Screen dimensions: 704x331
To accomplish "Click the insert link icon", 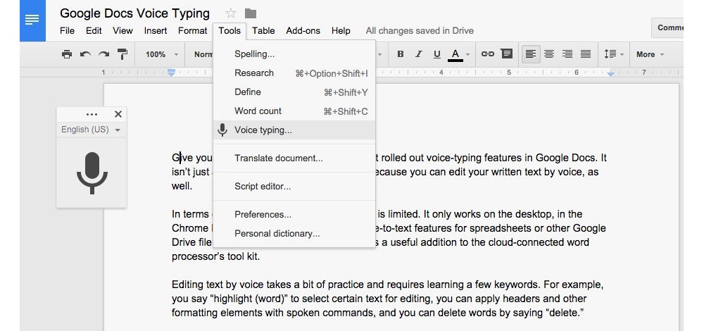I will (487, 54).
